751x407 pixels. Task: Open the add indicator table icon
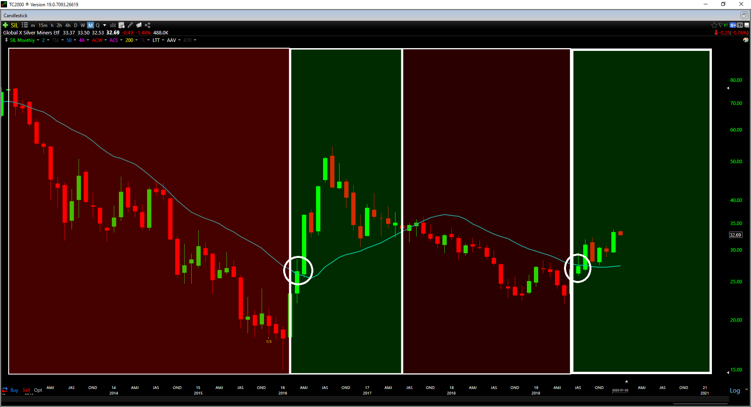tap(121, 25)
